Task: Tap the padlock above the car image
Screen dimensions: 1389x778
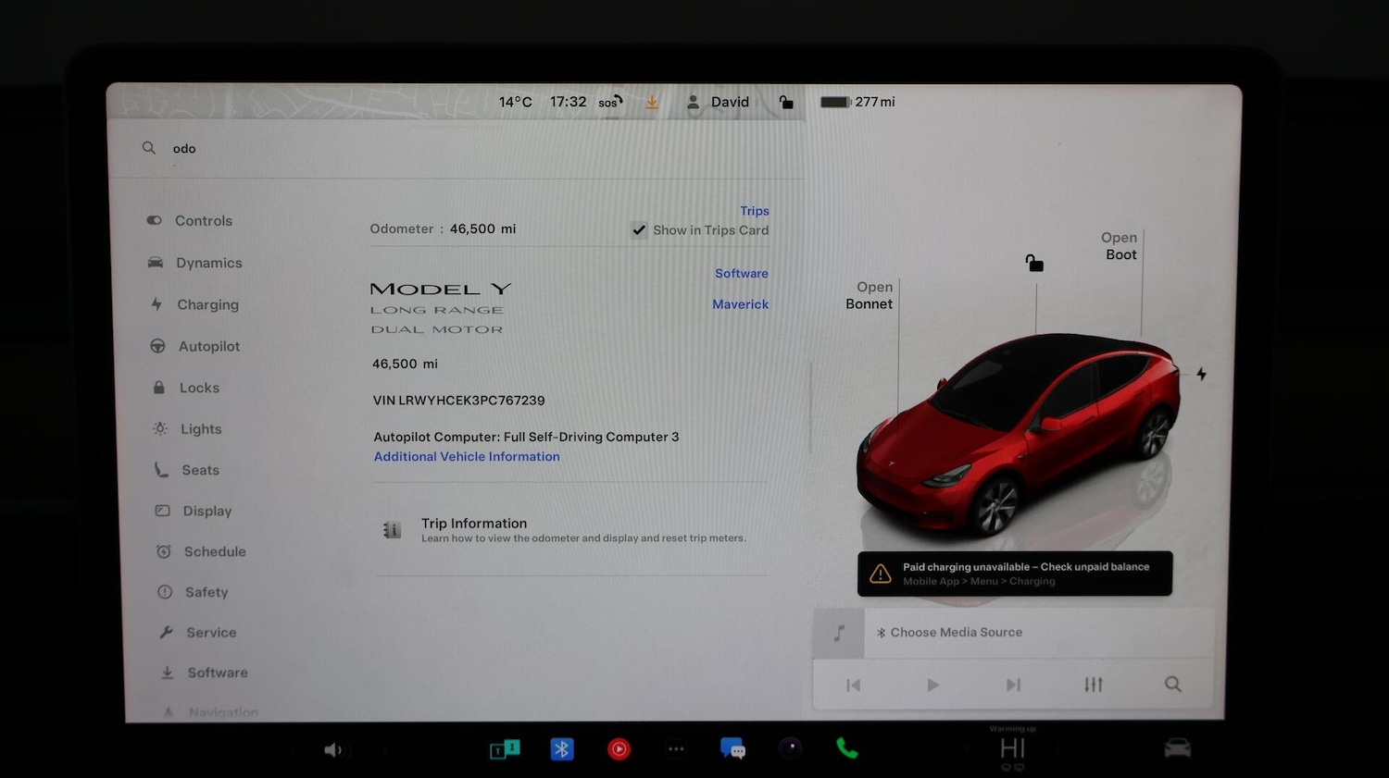Action: [1034, 264]
